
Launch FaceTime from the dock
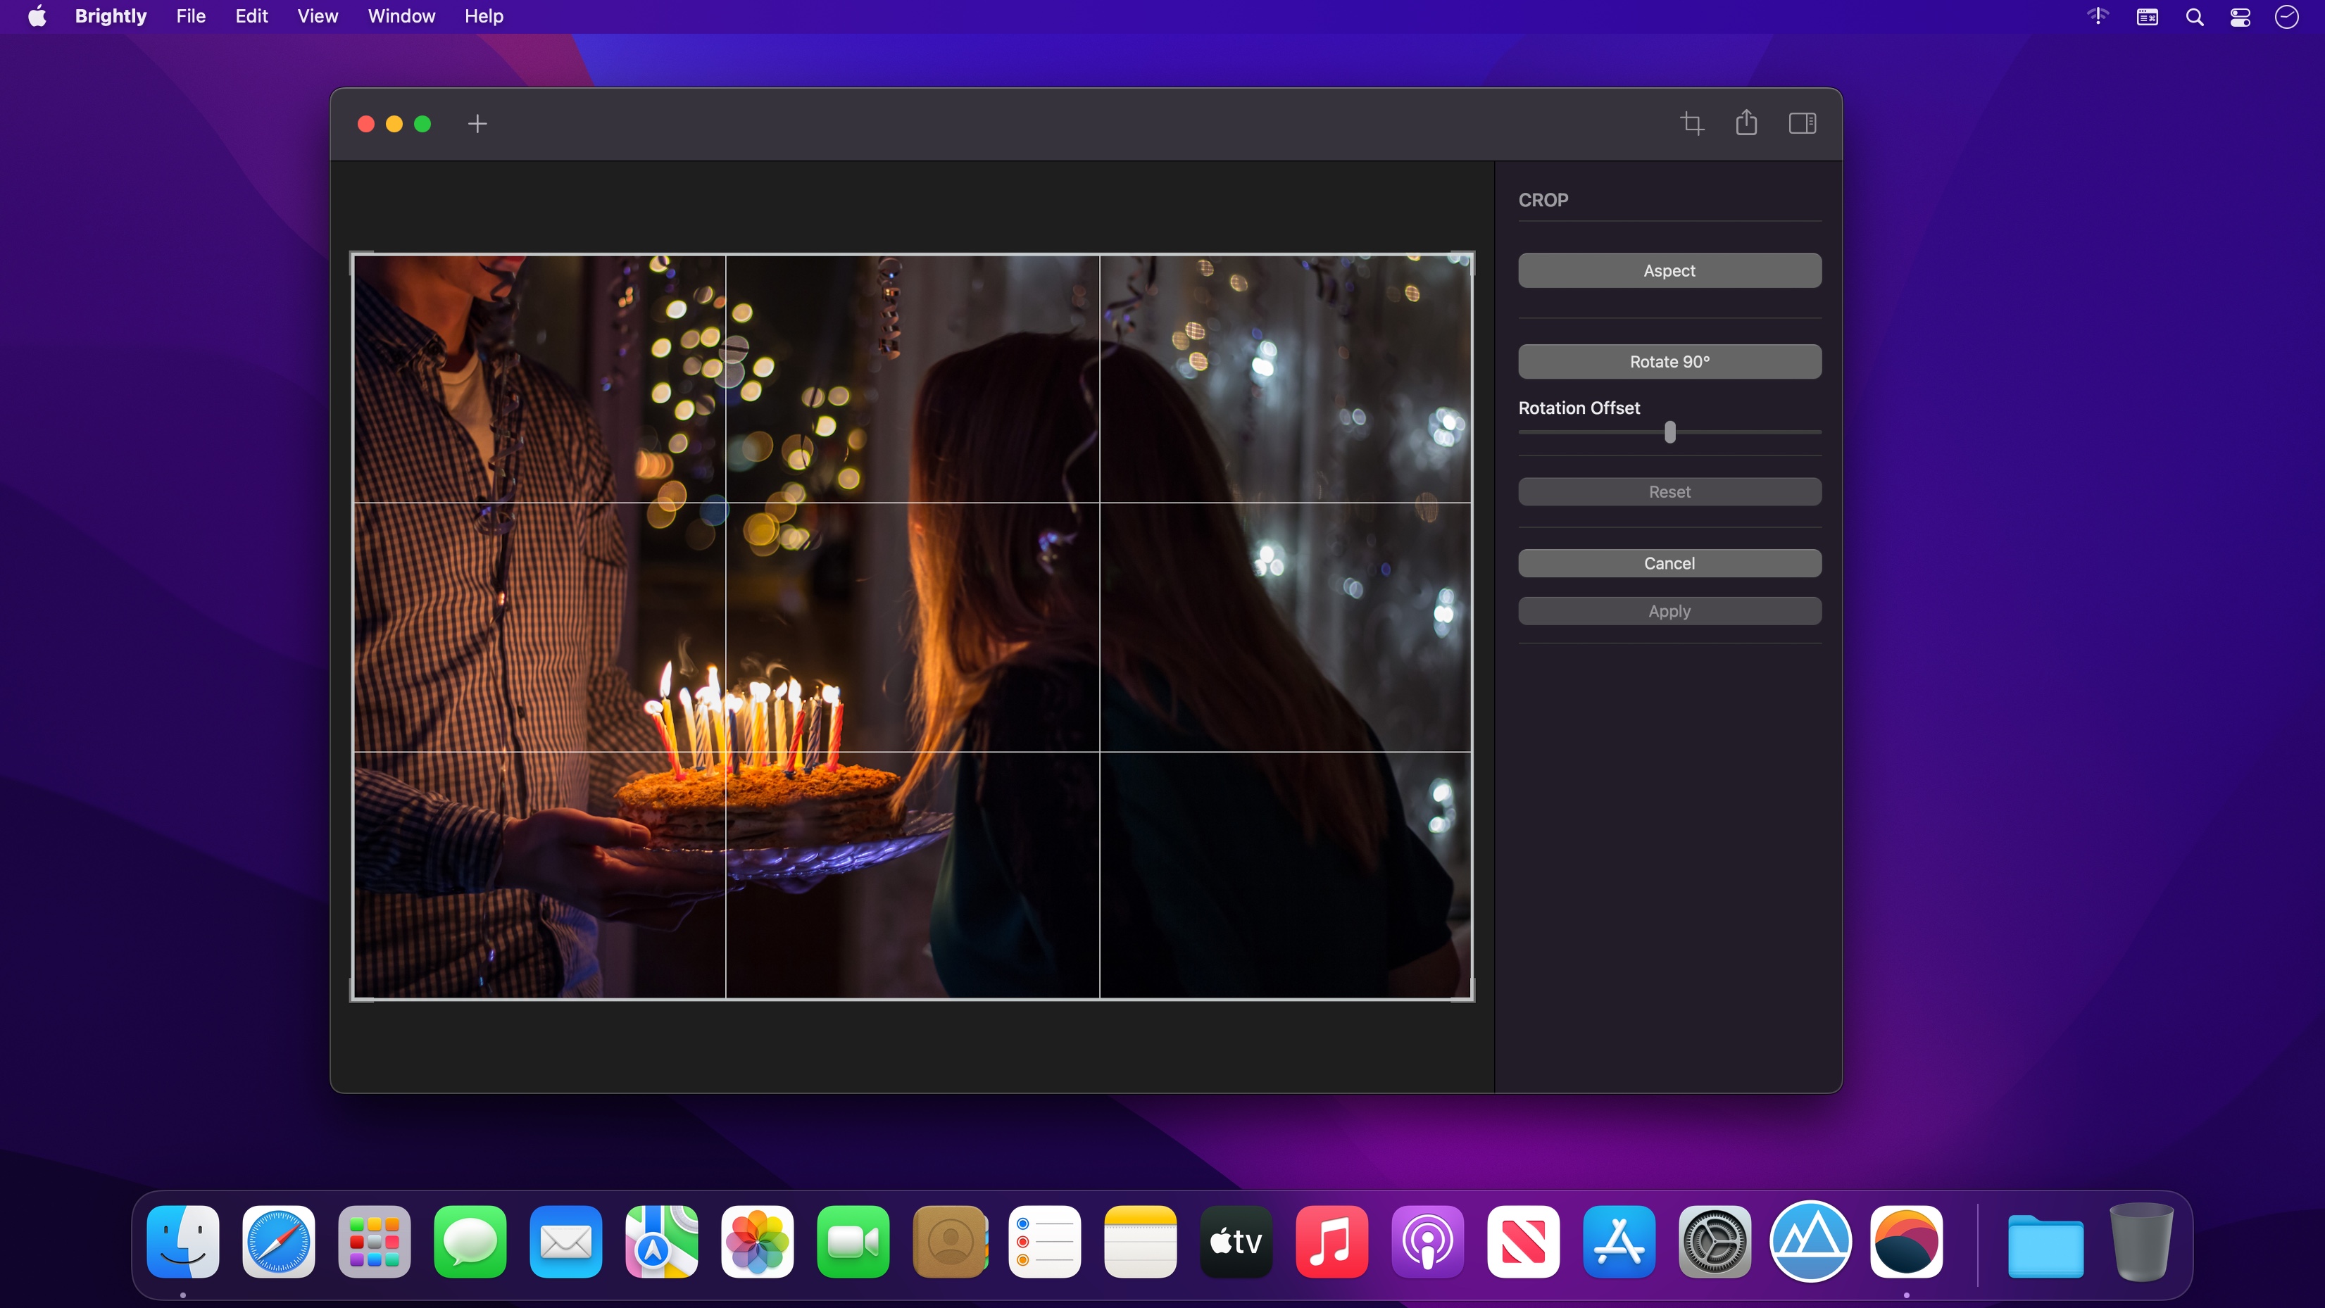click(x=853, y=1242)
